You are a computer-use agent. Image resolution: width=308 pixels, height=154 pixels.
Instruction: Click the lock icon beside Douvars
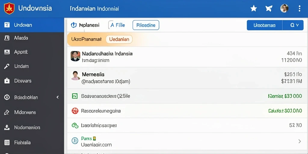click(x=7, y=81)
